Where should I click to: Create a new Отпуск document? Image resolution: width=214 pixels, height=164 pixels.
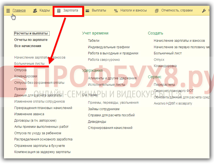159,60
